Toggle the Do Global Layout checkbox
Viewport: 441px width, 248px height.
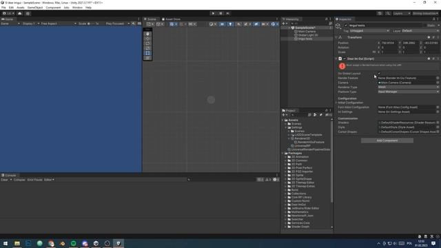click(x=379, y=74)
